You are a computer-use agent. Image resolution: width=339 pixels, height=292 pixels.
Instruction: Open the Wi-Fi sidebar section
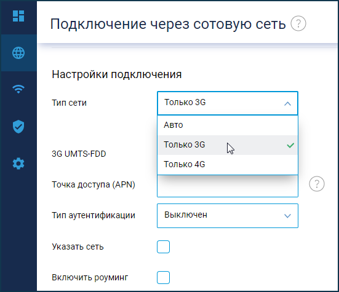pyautogui.click(x=18, y=89)
